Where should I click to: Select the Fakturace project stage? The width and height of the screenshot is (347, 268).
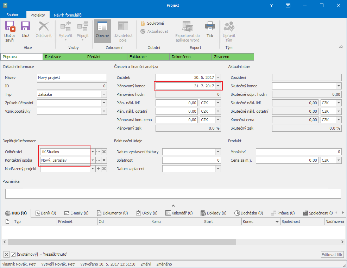(x=148, y=57)
